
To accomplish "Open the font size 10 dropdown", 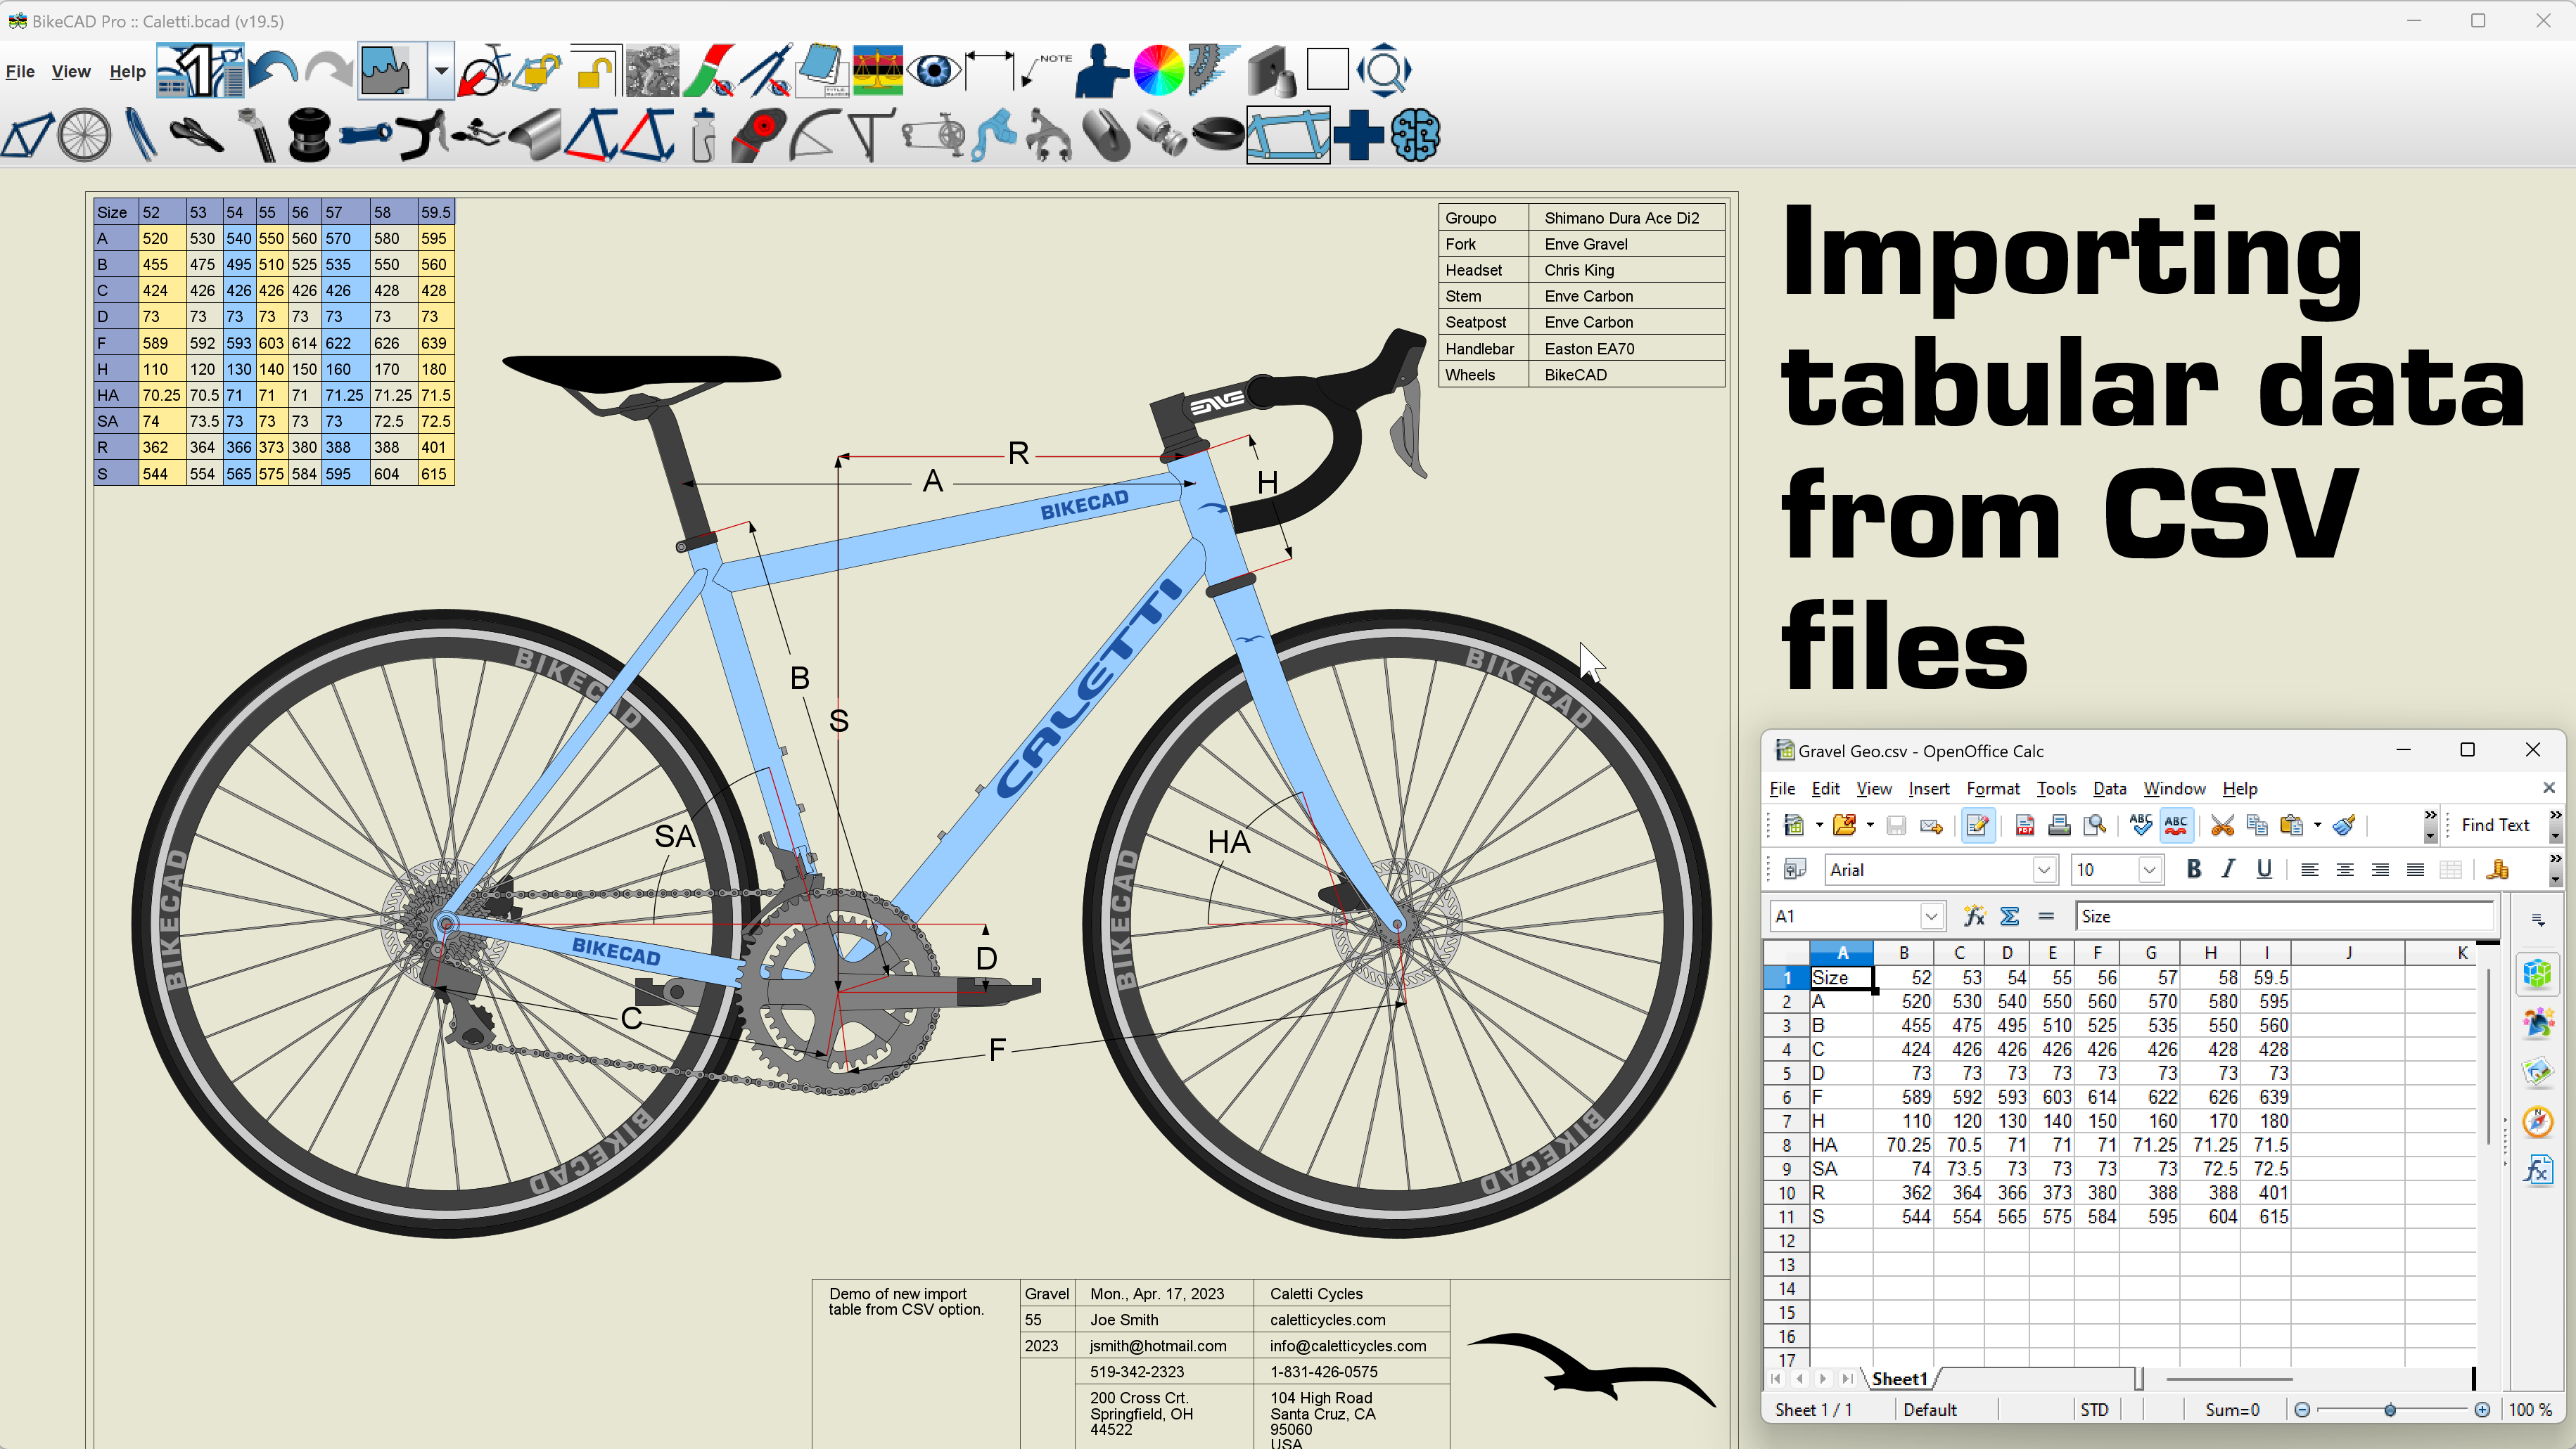I will pos(2149,870).
